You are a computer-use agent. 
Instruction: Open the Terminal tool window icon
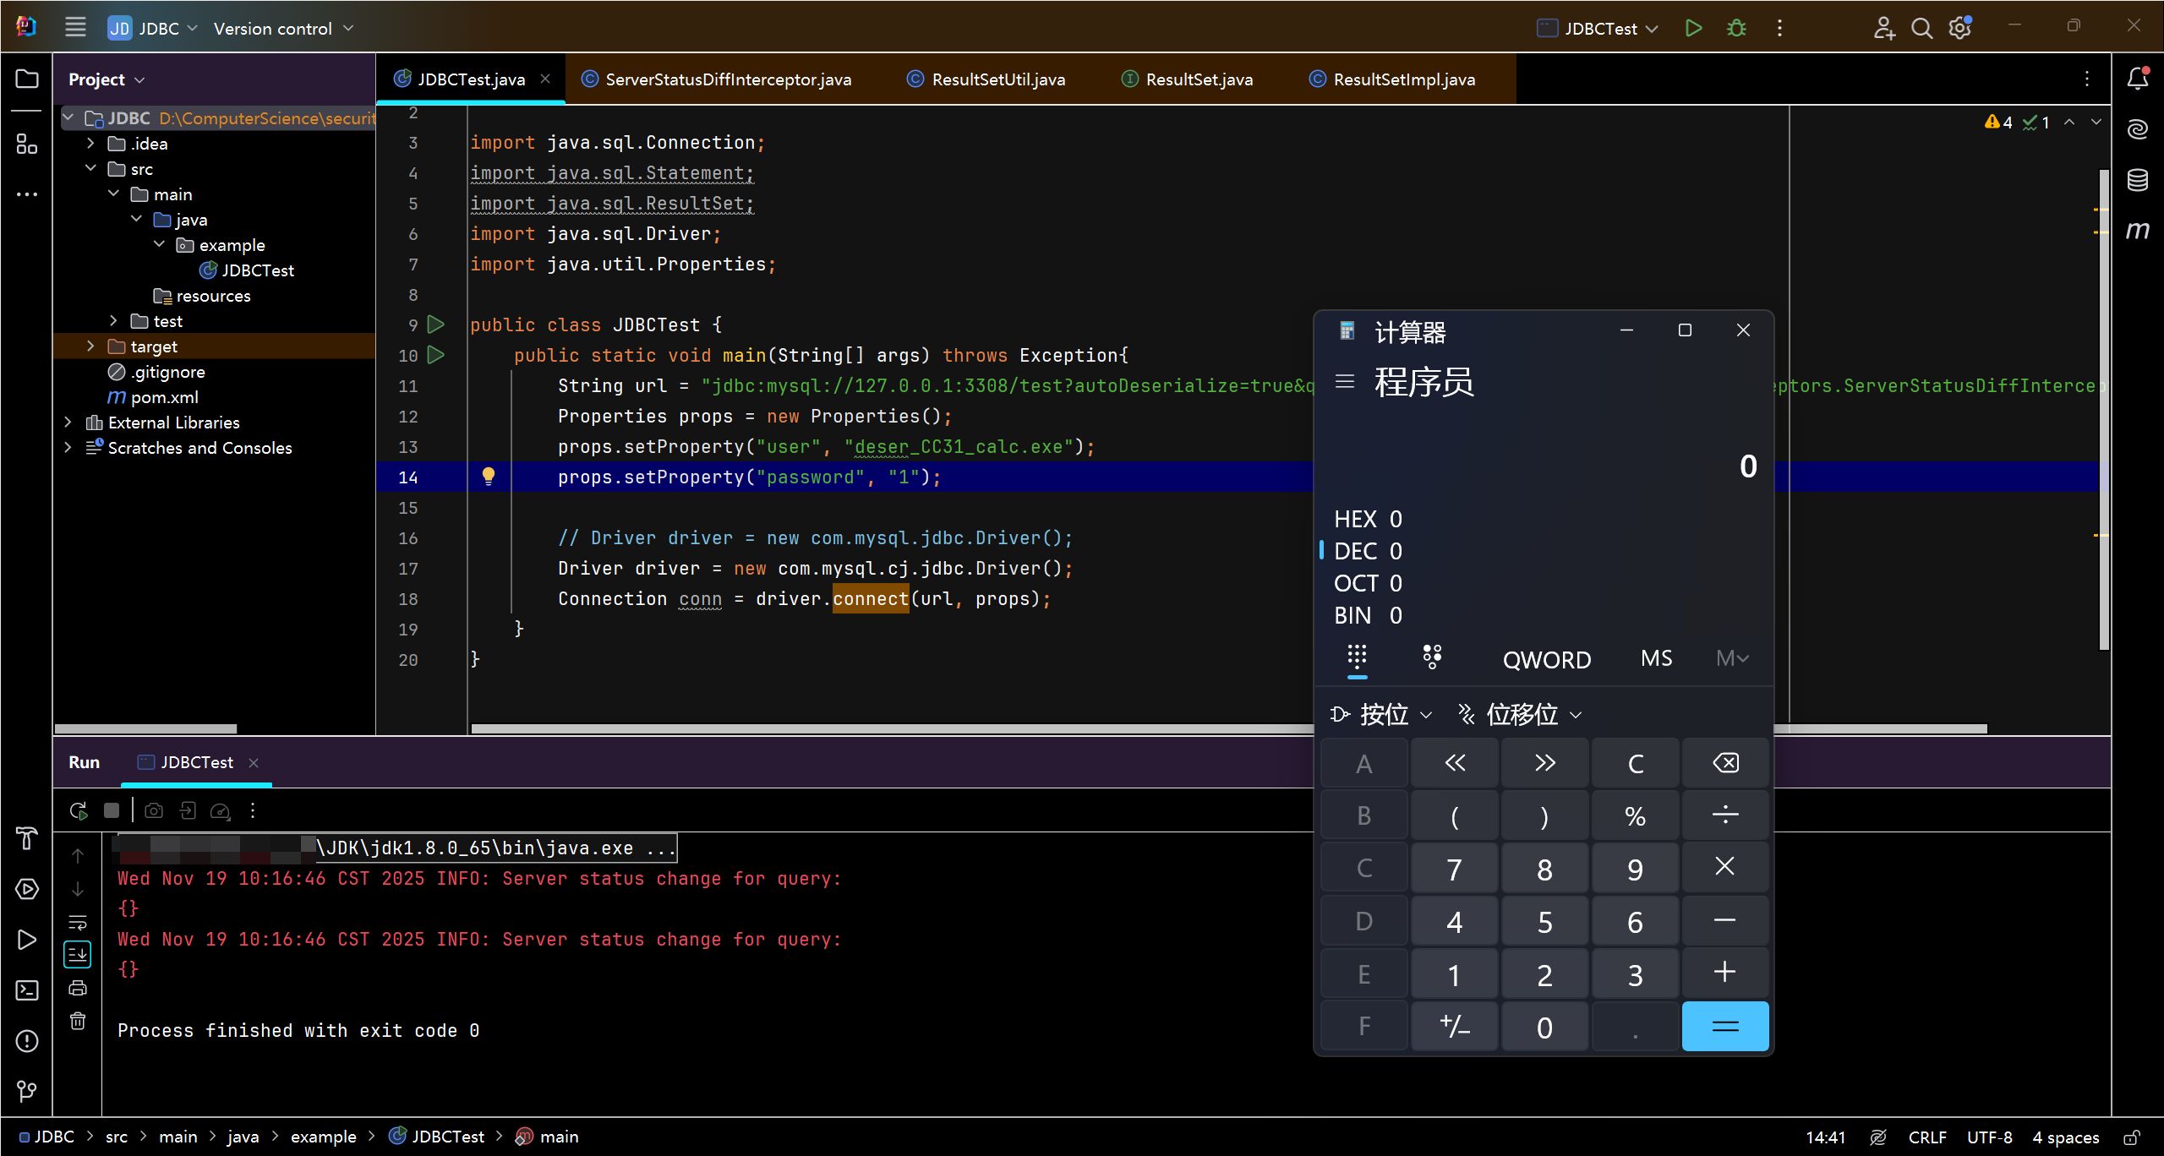click(27, 990)
